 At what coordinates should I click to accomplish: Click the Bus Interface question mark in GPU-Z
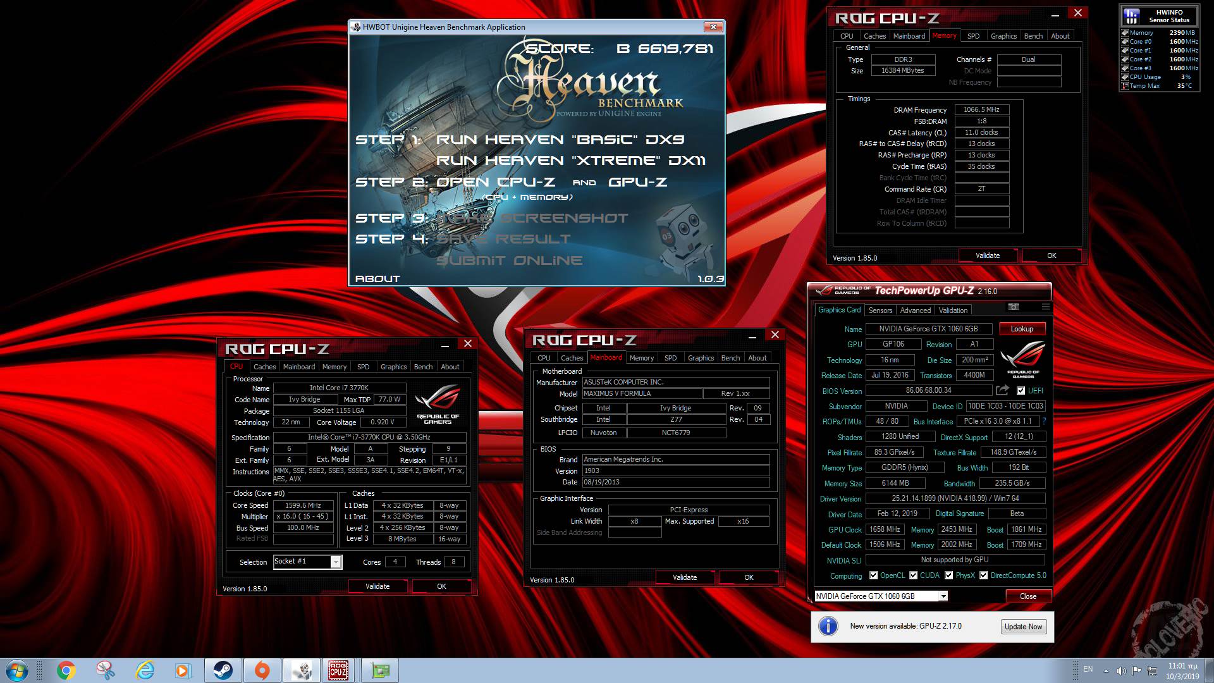click(1044, 421)
